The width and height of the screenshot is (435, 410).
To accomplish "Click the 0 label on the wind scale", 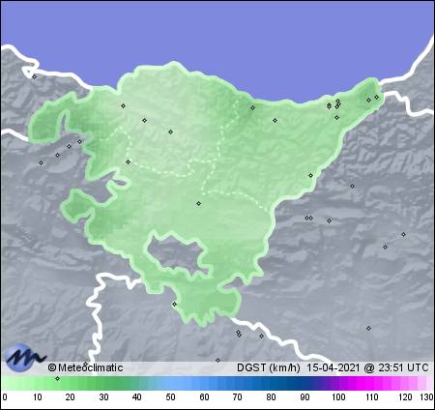I will [4, 397].
